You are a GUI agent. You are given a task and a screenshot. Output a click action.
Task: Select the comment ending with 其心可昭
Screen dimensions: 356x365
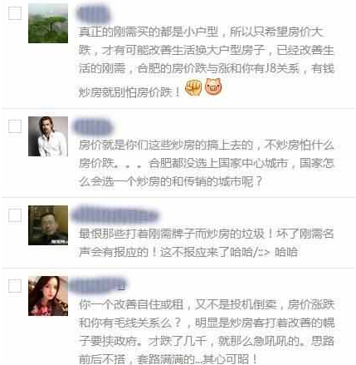coord(207,332)
